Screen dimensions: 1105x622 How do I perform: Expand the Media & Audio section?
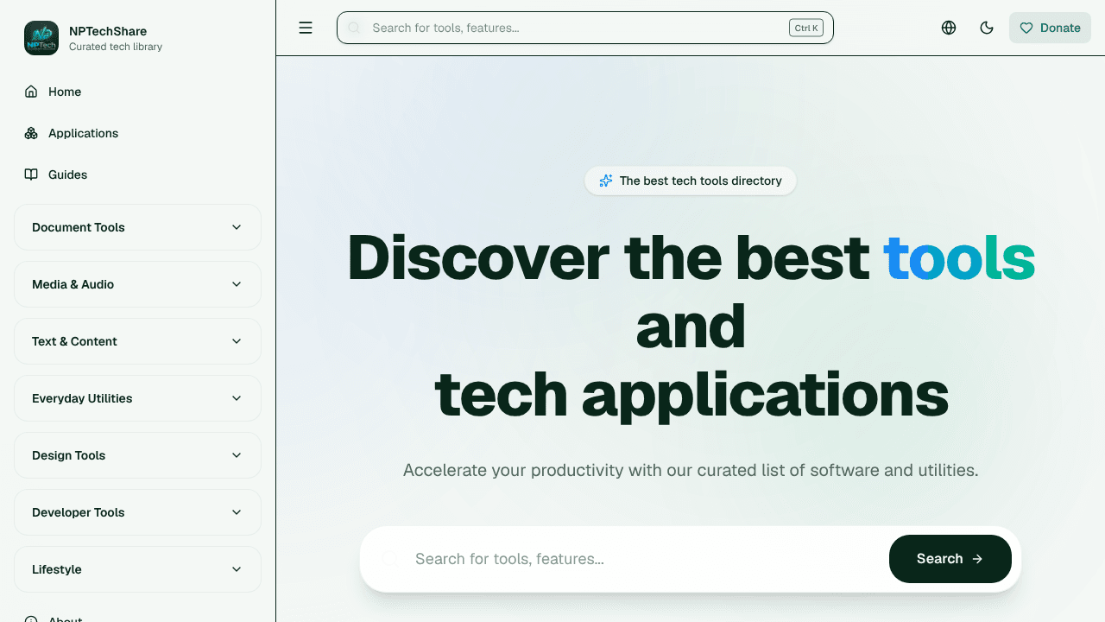point(138,284)
